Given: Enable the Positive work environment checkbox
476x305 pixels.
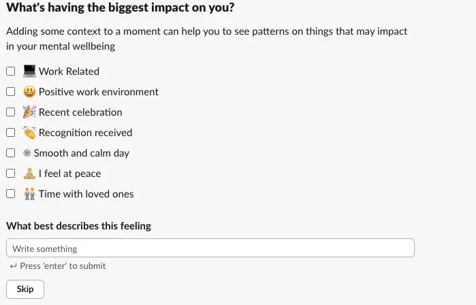Looking at the screenshot, I should (10, 92).
